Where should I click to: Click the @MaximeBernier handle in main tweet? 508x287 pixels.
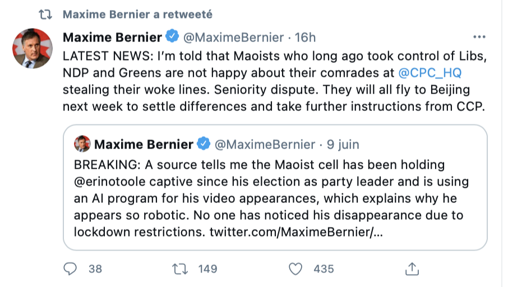[x=234, y=38]
